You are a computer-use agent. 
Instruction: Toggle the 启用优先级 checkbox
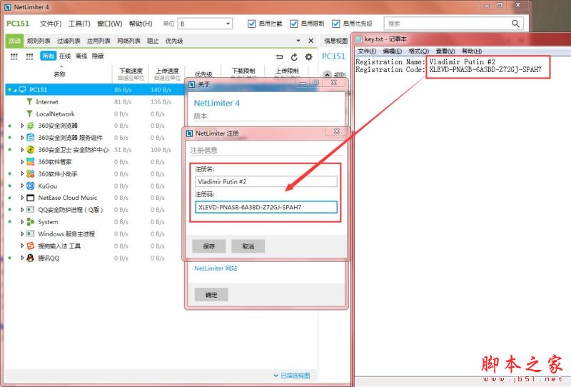coord(336,24)
